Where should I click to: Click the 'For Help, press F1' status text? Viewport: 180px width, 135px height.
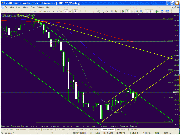click(8, 133)
